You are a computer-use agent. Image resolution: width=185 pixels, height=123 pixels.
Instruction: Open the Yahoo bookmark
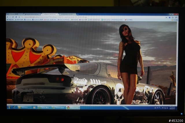click(83, 20)
